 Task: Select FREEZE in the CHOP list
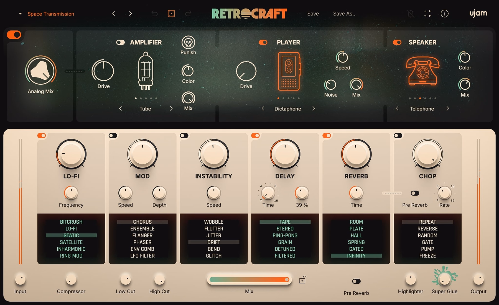(x=427, y=256)
